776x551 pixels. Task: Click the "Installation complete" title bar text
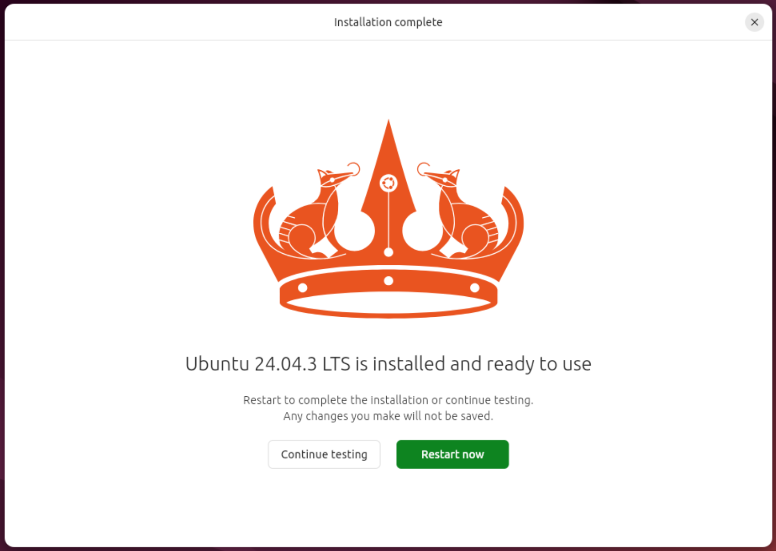388,22
